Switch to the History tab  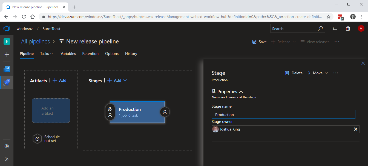131,54
